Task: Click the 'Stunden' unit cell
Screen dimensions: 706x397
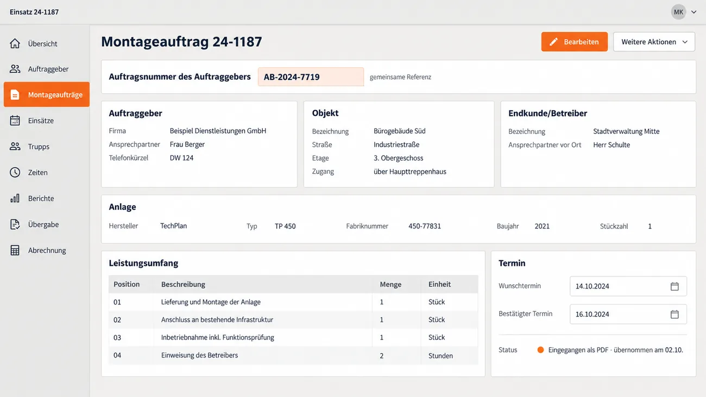Action: pos(440,356)
